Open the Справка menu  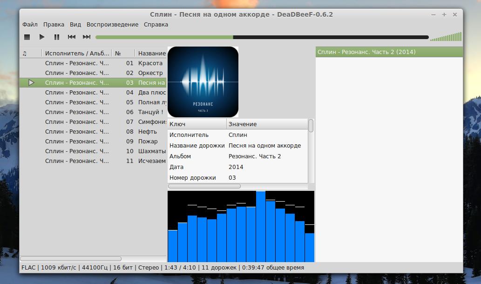click(x=156, y=24)
